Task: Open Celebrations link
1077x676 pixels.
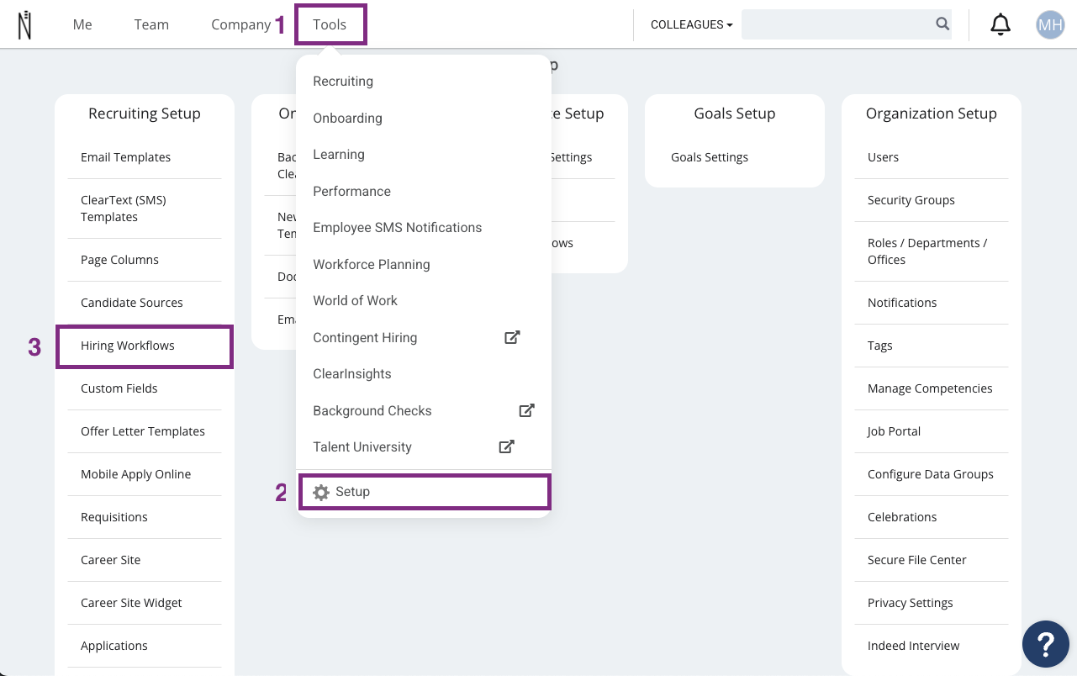Action: 902,517
